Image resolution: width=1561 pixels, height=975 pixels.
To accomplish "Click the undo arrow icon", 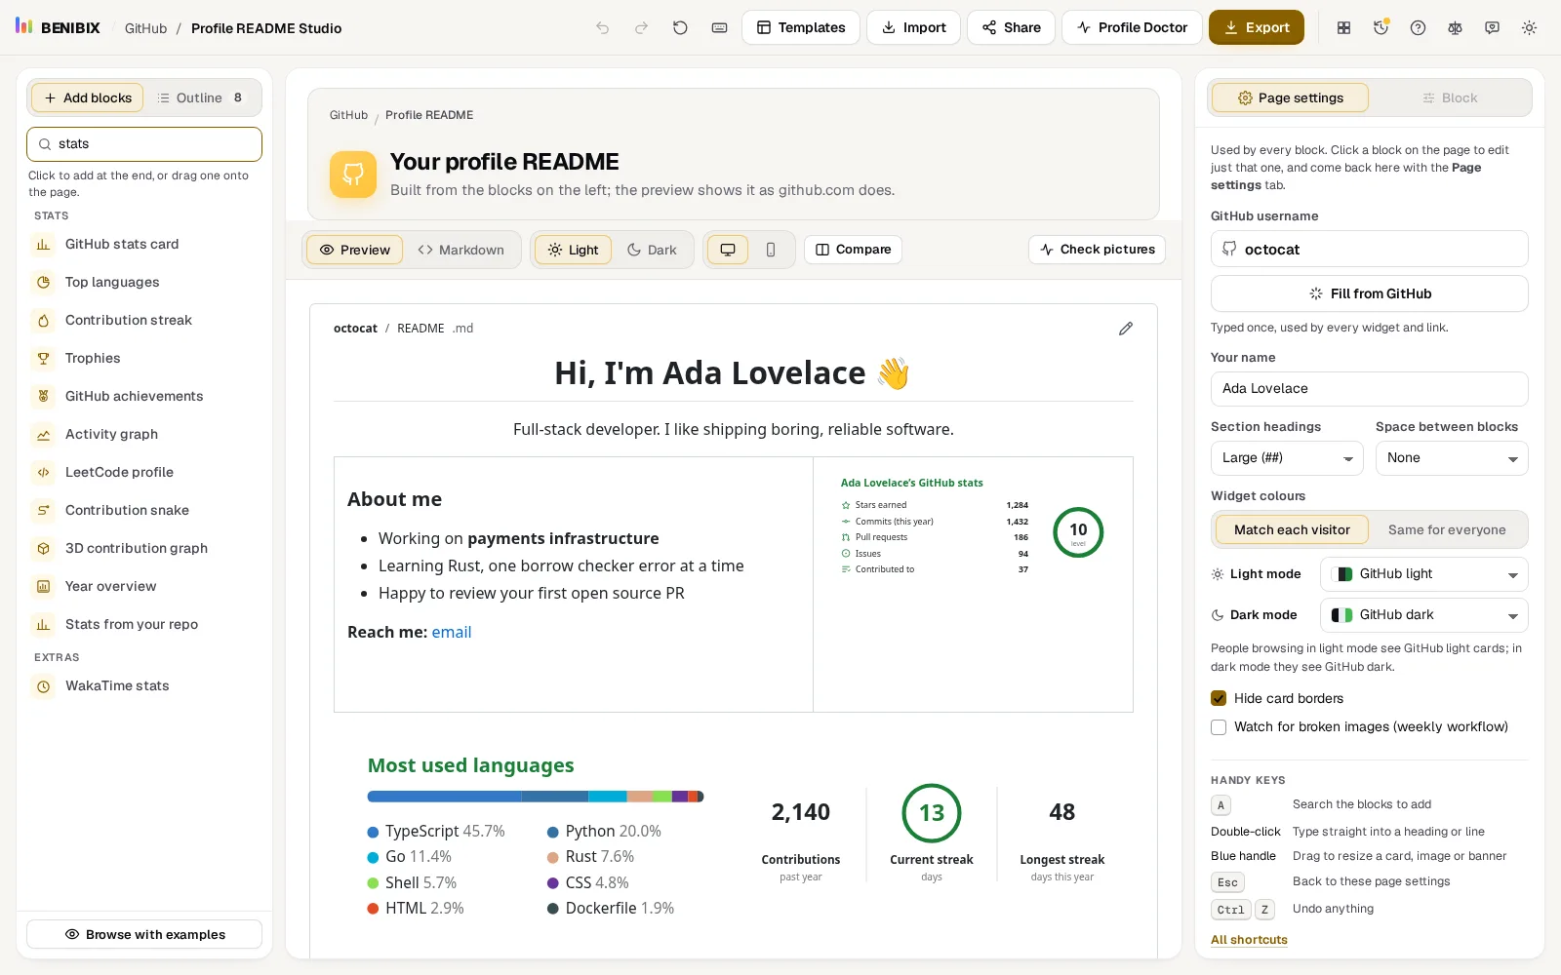I will [603, 28].
